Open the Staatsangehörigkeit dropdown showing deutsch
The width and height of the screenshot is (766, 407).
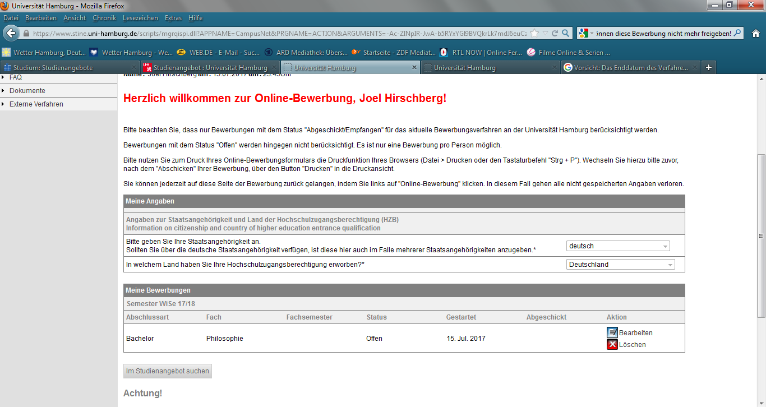pos(617,246)
